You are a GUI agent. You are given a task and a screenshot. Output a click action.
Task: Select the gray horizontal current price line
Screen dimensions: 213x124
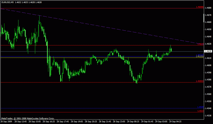[102, 51]
